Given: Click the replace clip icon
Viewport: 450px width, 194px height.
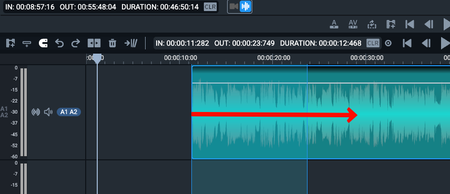Looking at the screenshot, I should coord(372,24).
